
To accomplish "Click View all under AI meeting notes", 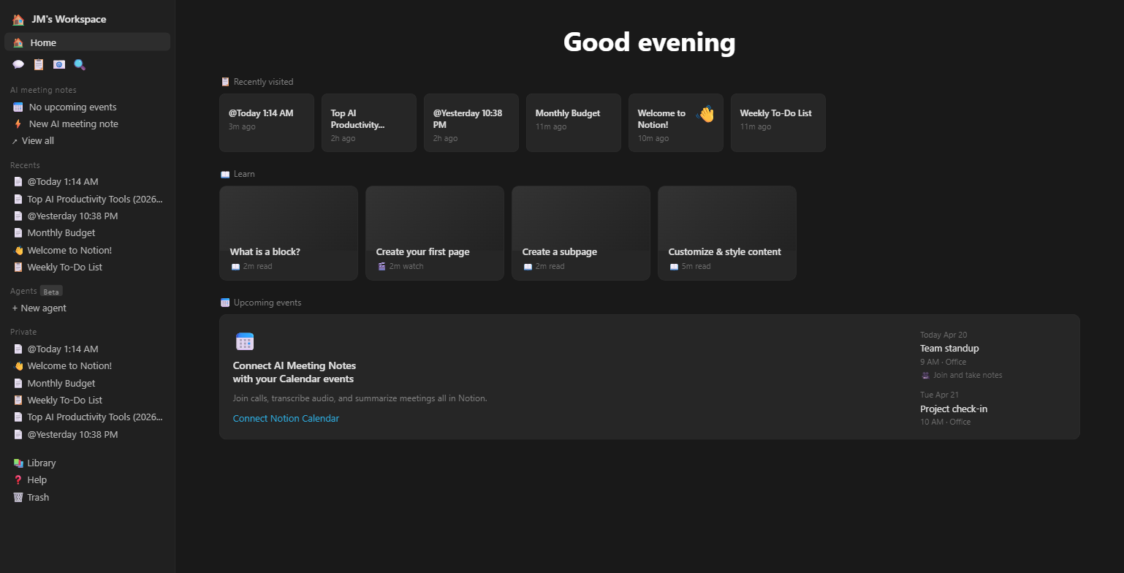I will pyautogui.click(x=37, y=140).
